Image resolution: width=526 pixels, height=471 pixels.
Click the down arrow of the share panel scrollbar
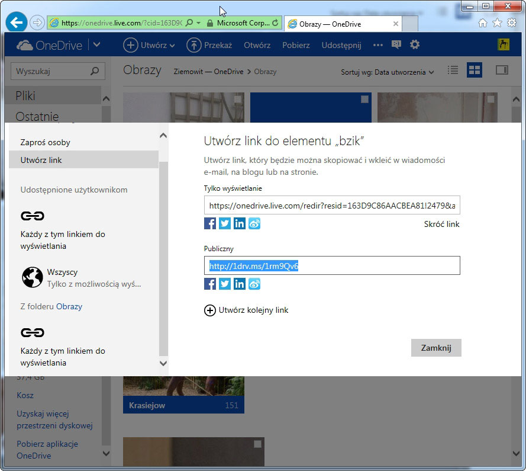point(163,363)
